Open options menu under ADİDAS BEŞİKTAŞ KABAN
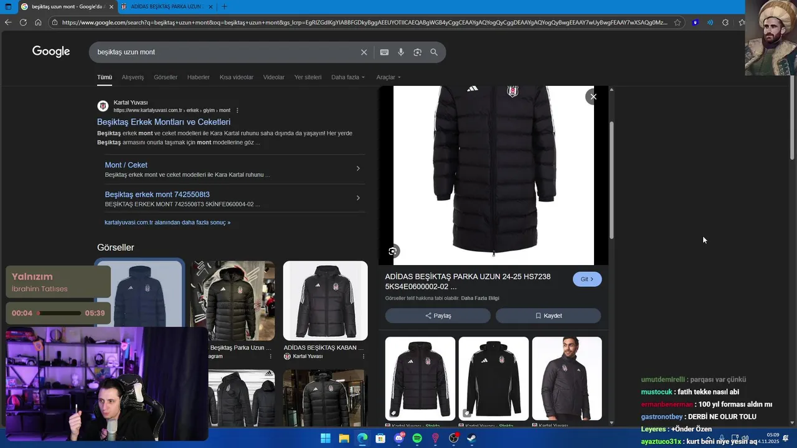The width and height of the screenshot is (797, 448). click(x=364, y=357)
